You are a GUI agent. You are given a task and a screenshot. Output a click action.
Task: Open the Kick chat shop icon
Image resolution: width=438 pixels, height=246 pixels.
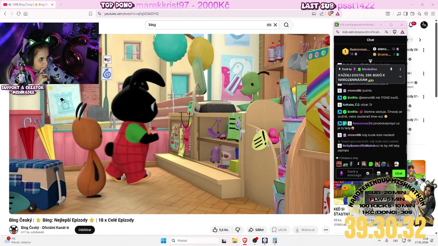(x=378, y=174)
